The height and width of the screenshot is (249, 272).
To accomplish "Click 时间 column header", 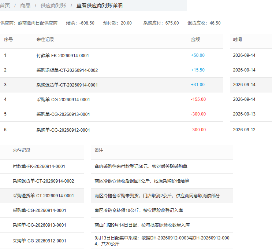I will click(x=237, y=40).
